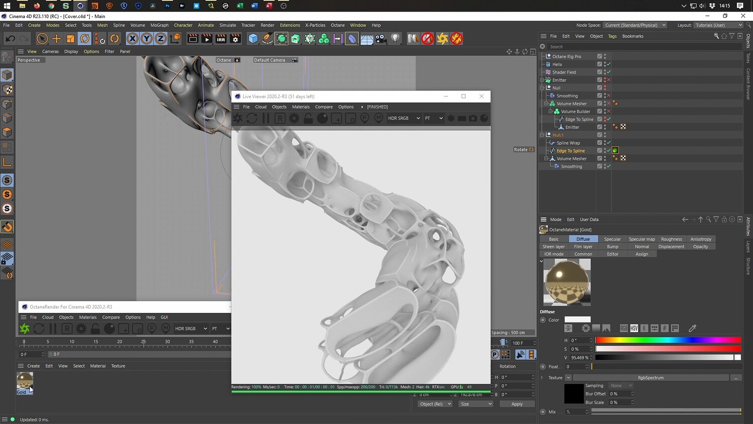Open the Size dropdown in coordinates panel
Screen dimensions: 753x424
pyautogui.click(x=476, y=404)
